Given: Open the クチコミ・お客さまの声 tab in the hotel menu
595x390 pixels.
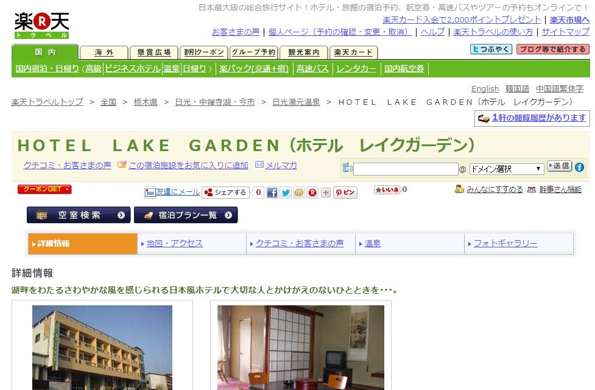Looking at the screenshot, I should [301, 244].
